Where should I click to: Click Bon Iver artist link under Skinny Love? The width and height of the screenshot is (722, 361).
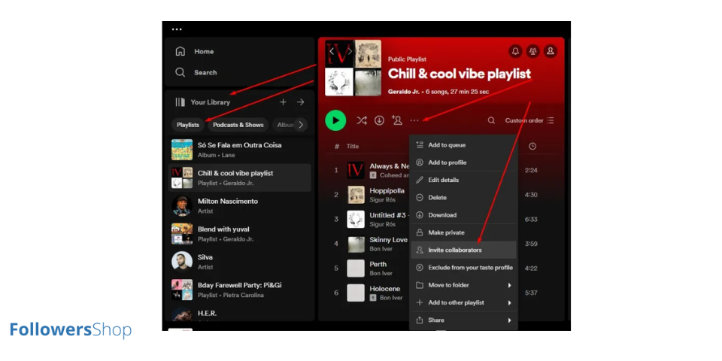pyautogui.click(x=381, y=249)
